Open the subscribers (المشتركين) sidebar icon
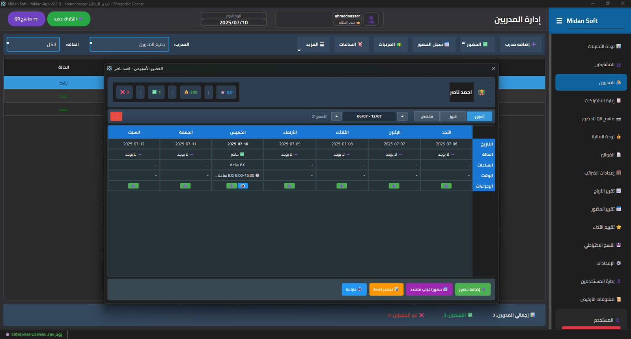 coord(618,65)
